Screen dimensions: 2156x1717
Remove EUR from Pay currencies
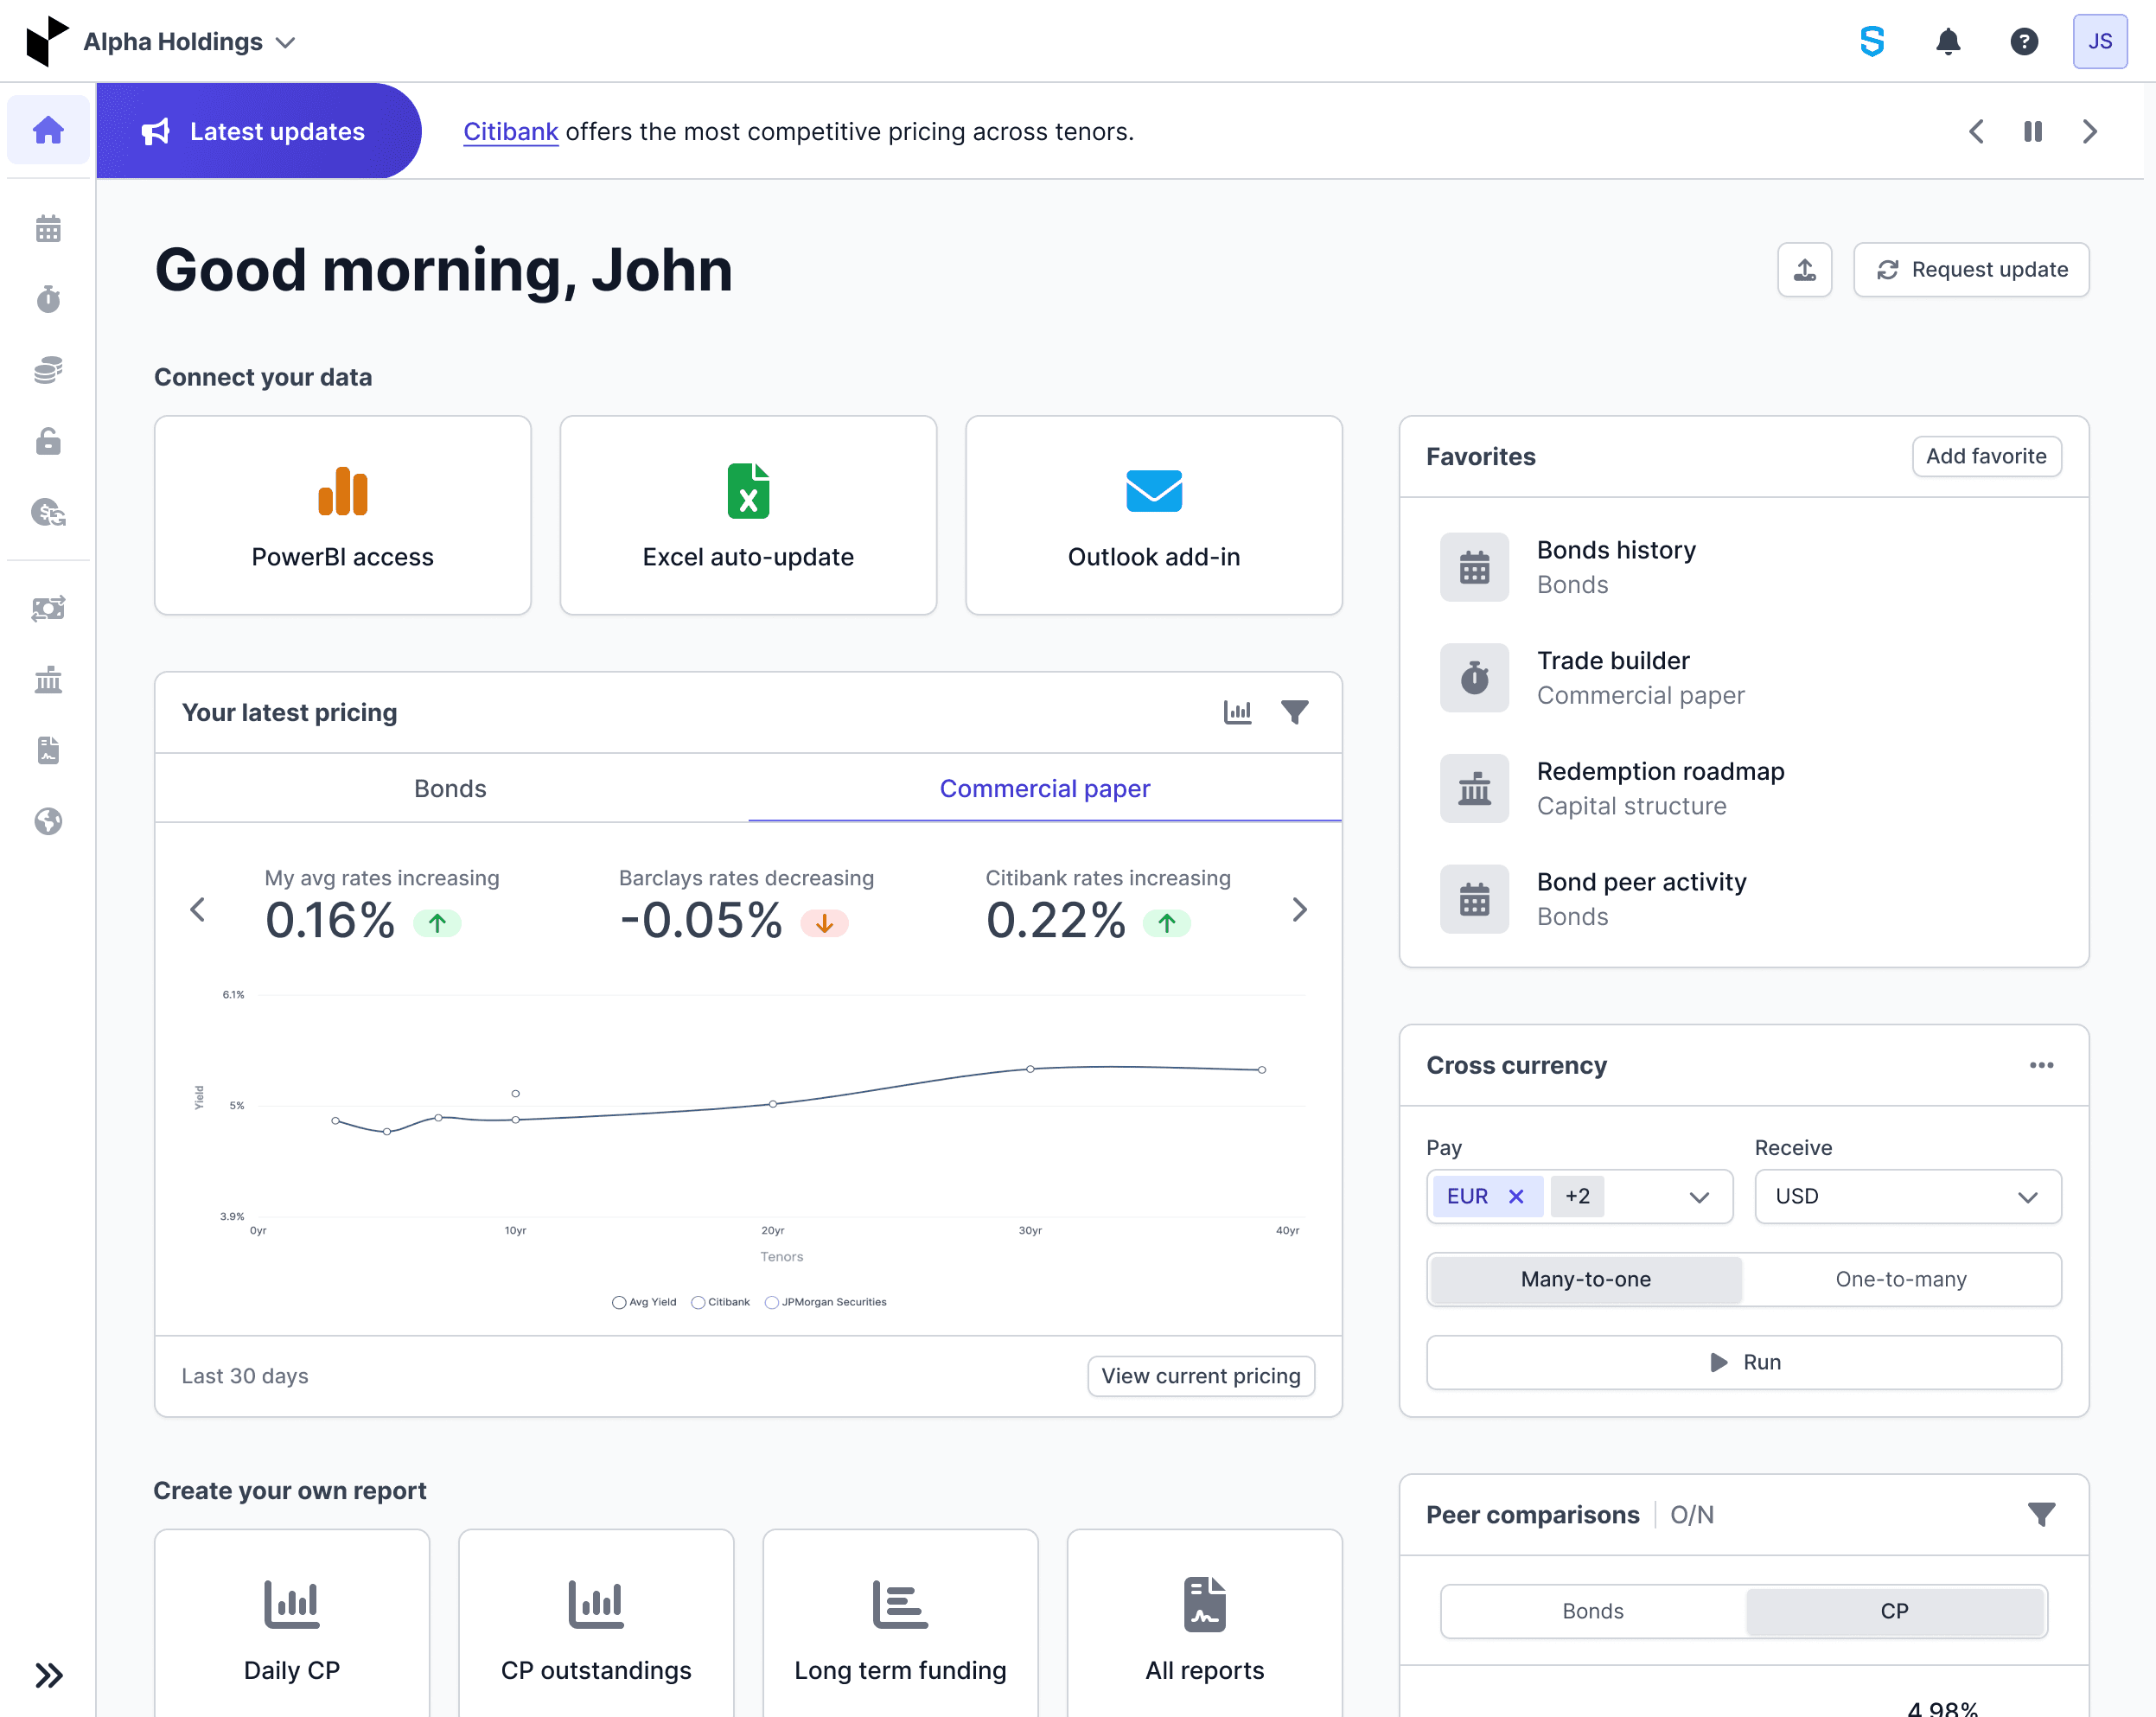(1516, 1197)
